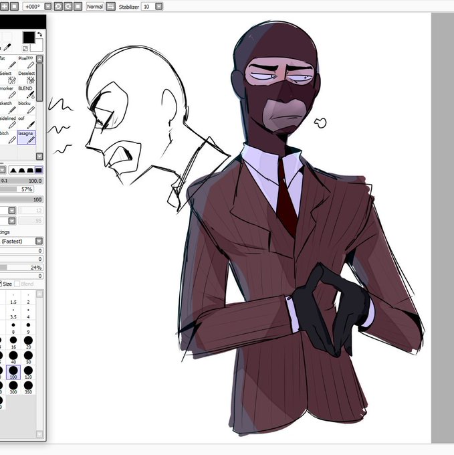Viewport: 454px width, 455px height.
Task: Open dropdown left of edge shape selector
Action: (3, 170)
